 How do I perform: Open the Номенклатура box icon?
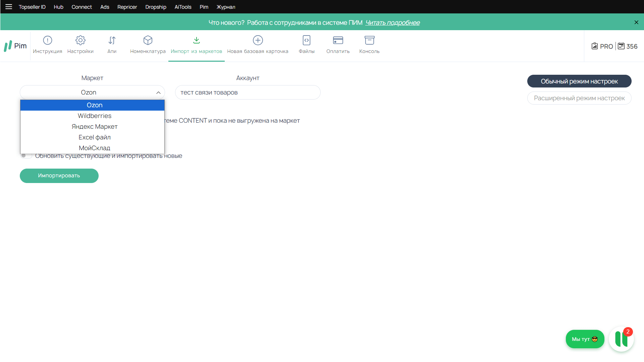coord(148,40)
